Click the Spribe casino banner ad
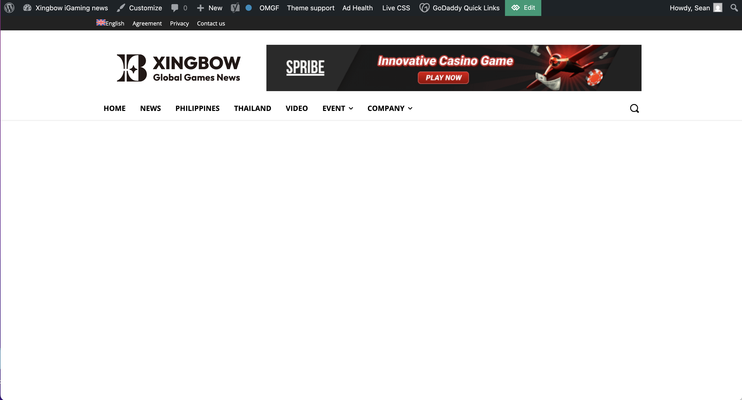This screenshot has width=742, height=400. pos(454,68)
